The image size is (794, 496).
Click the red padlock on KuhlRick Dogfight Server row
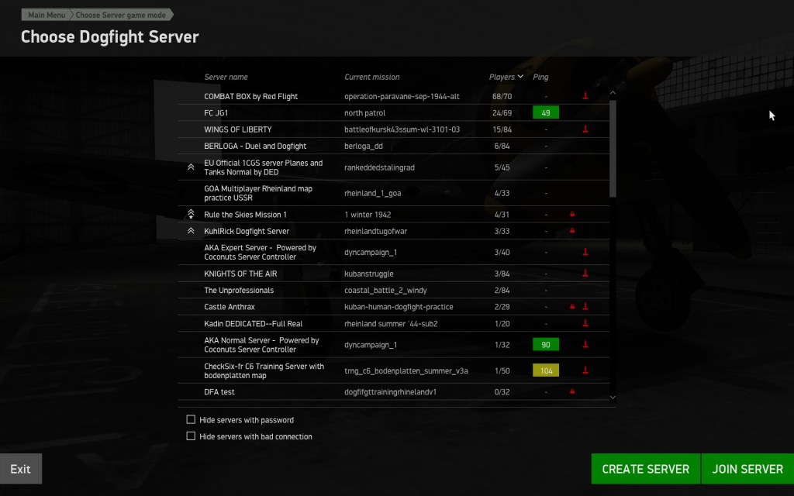pyautogui.click(x=572, y=231)
